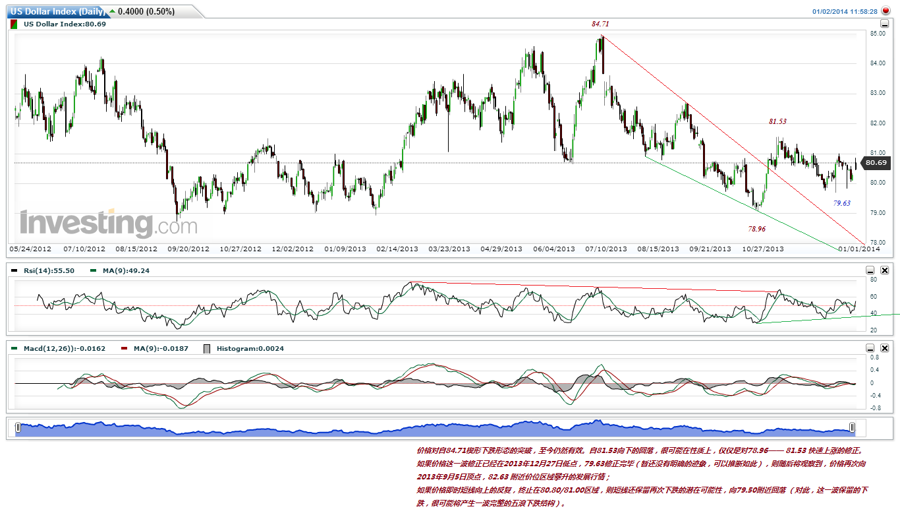
Task: Close the RSI indicator panel
Action: (885, 270)
